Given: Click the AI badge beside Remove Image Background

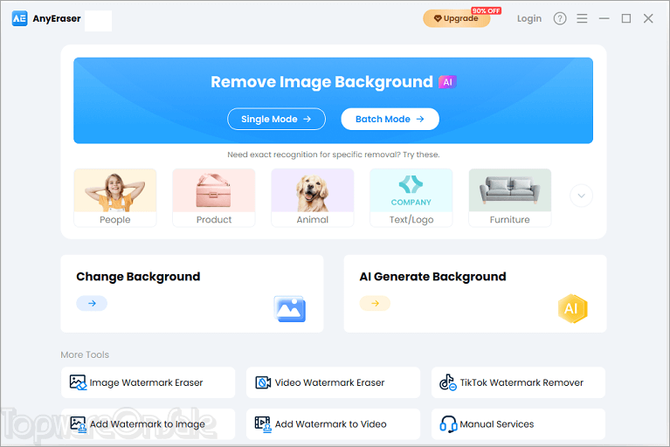Looking at the screenshot, I should pos(447,82).
